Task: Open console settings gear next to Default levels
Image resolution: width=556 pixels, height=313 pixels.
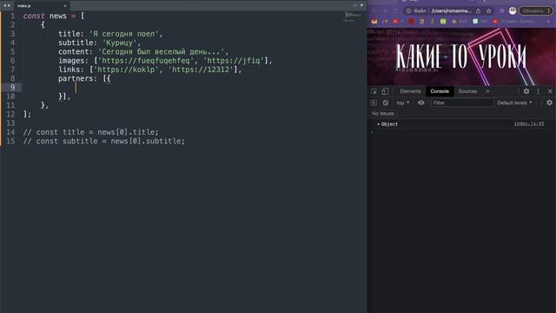Action: coord(549,103)
